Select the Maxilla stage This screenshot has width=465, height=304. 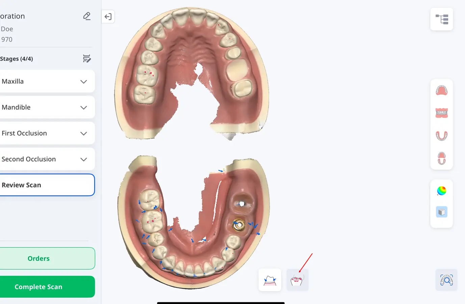47,81
